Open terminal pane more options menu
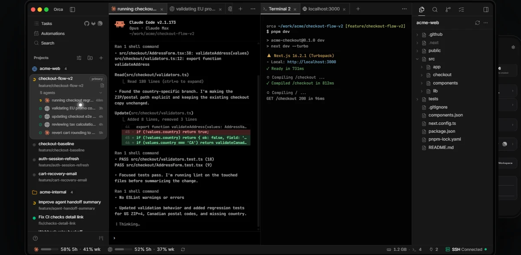This screenshot has width=521, height=255. [405, 9]
